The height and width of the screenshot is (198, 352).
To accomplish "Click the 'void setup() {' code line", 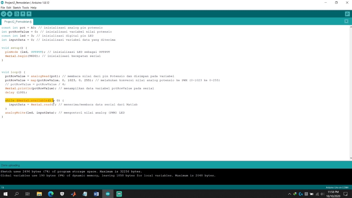I will coord(14,48).
